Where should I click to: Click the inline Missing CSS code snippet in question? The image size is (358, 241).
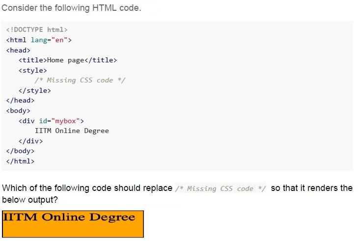[x=220, y=188]
